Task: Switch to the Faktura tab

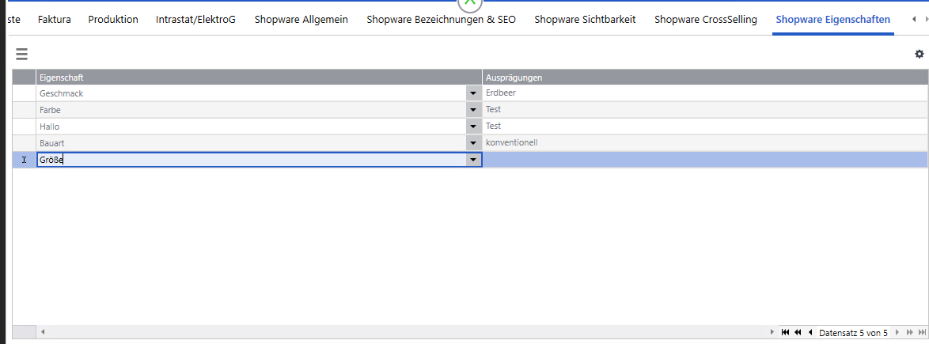Action: (x=55, y=20)
